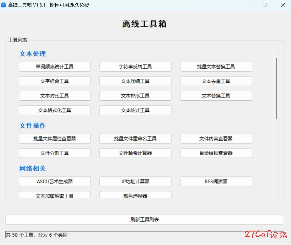Launch the 文本统计工具

tap(135, 110)
